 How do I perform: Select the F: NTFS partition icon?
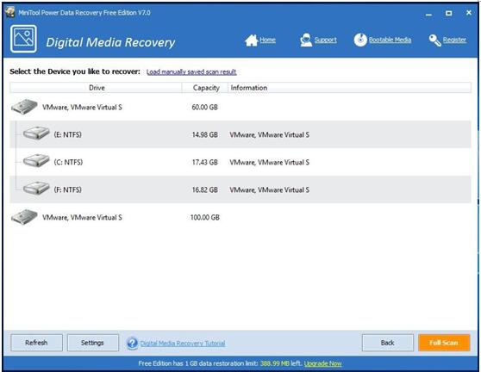pyautogui.click(x=36, y=188)
